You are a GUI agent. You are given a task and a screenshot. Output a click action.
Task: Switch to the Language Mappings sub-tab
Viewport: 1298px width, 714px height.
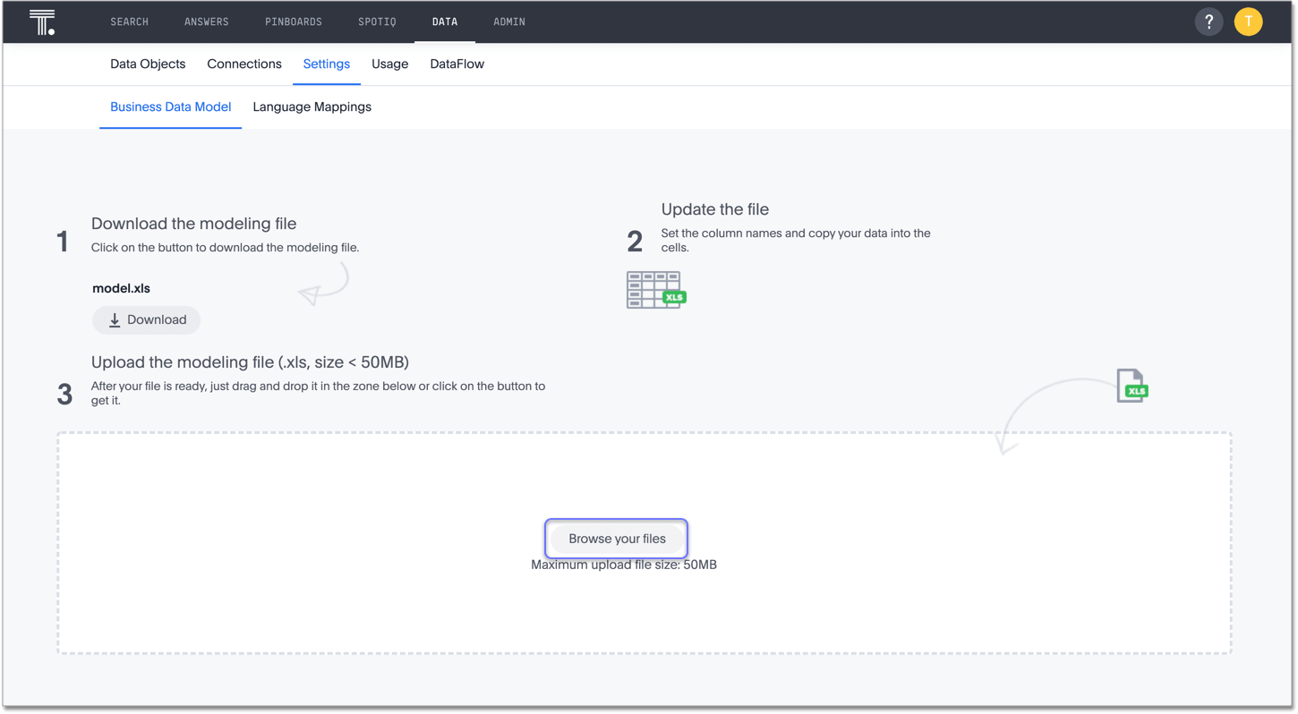coord(312,107)
